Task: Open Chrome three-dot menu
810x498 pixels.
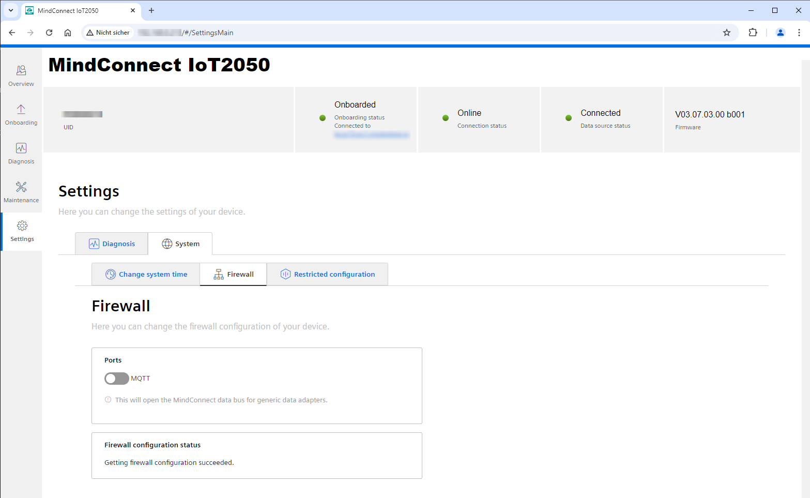Action: 799,33
